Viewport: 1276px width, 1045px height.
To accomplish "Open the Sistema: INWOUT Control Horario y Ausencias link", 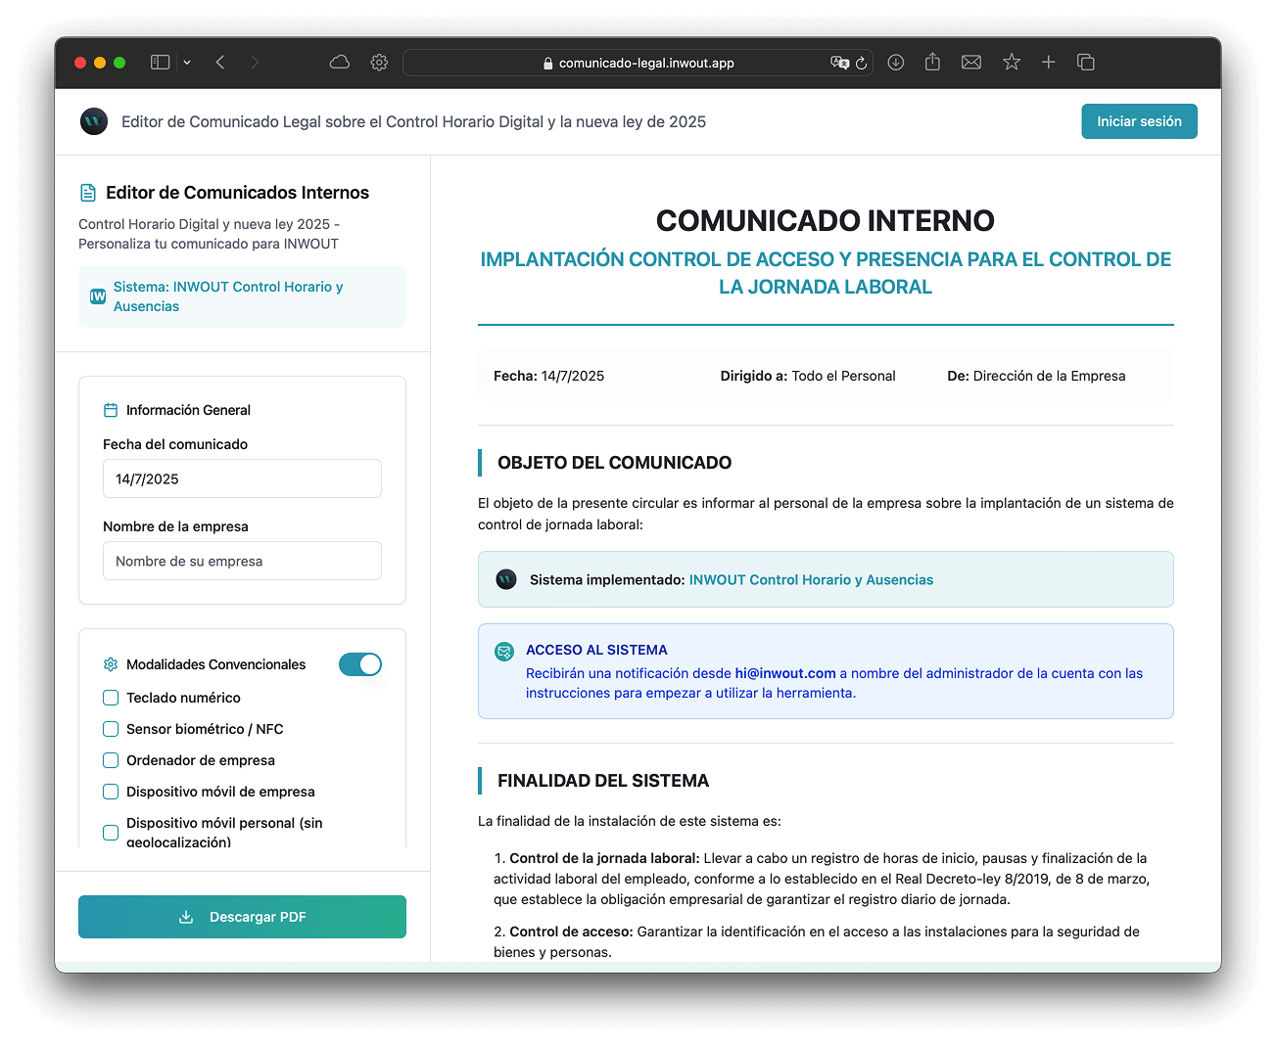I will (x=228, y=296).
